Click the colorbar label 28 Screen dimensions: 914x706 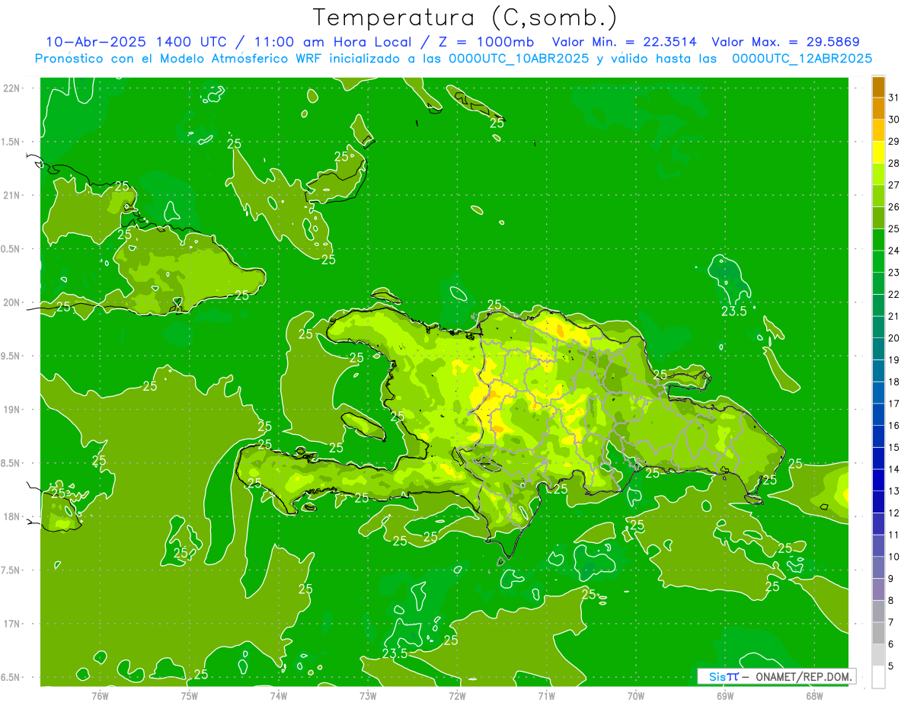point(894,163)
